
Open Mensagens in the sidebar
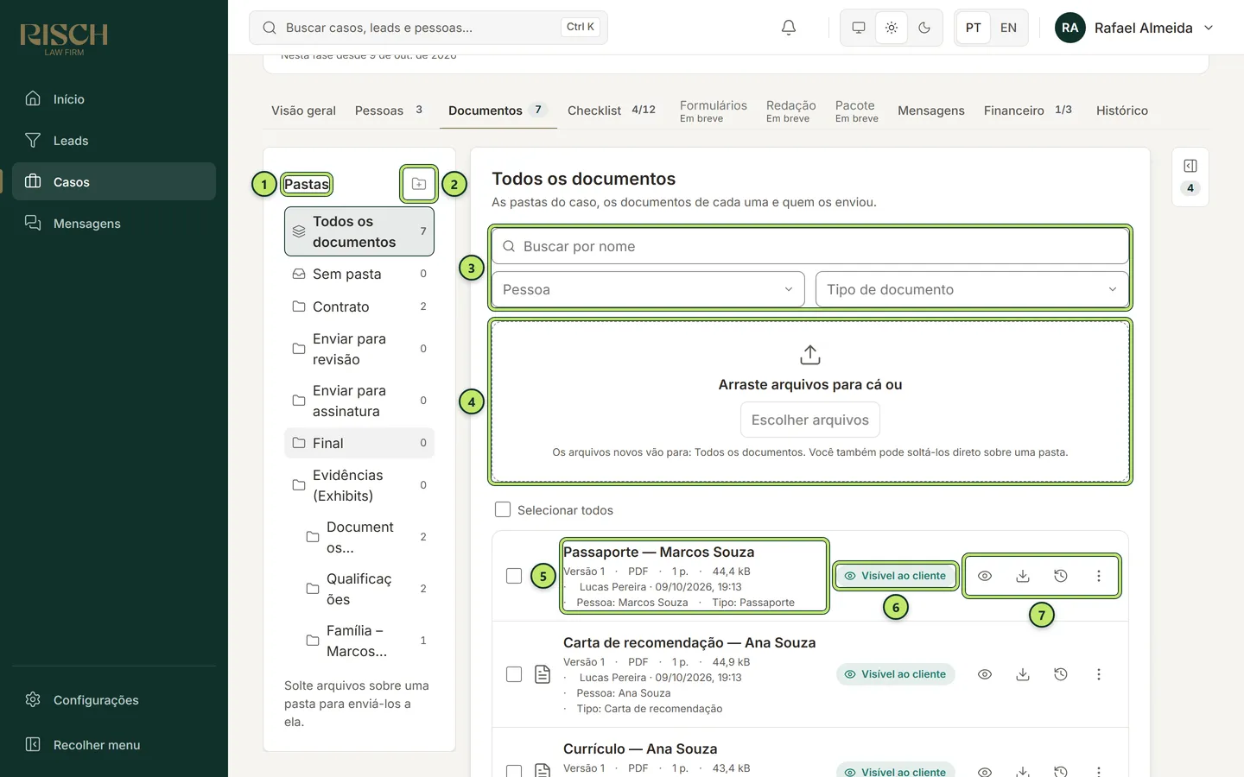coord(114,223)
